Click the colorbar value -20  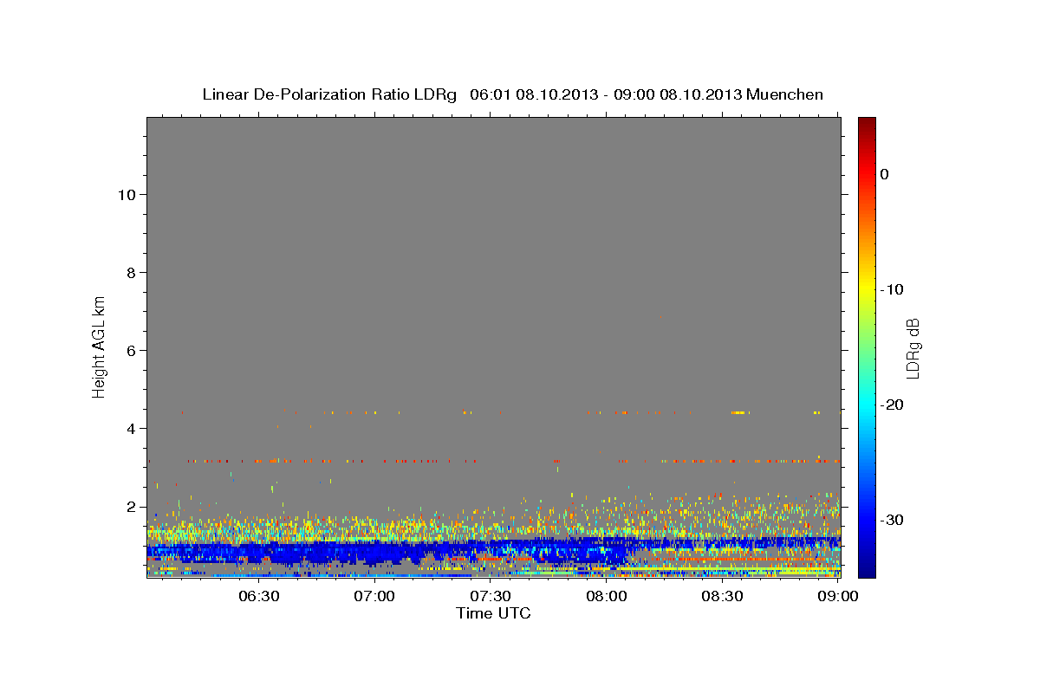(x=893, y=405)
